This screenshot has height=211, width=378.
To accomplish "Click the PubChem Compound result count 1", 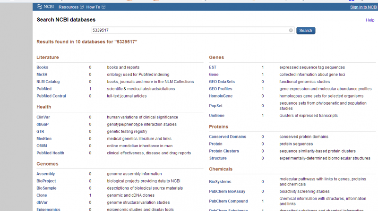I will [263, 201].
